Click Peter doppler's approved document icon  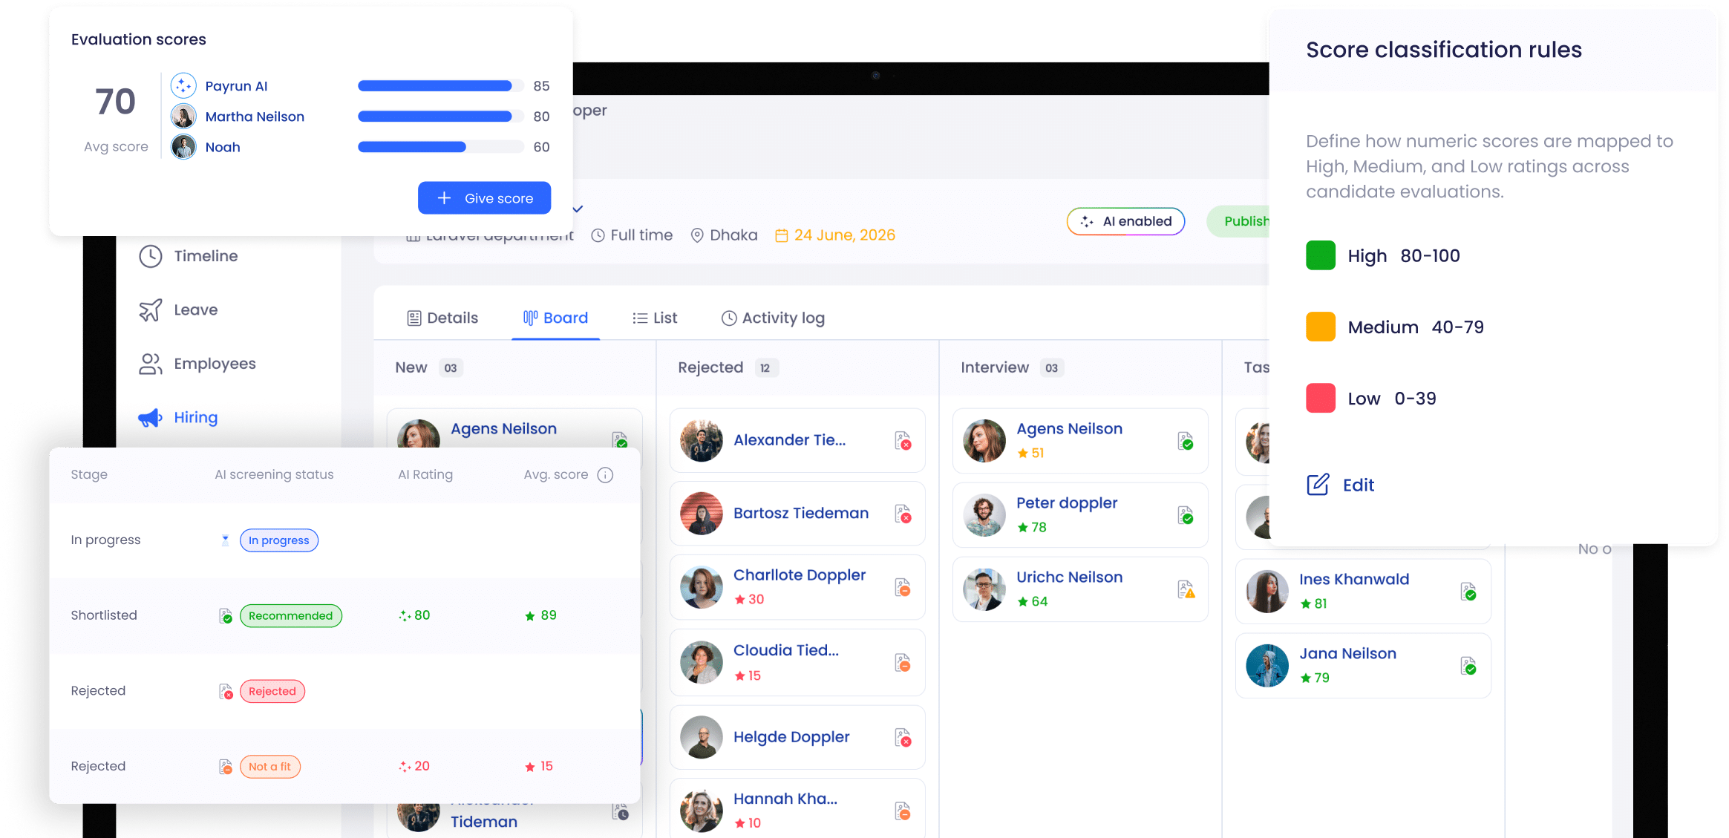[1186, 515]
